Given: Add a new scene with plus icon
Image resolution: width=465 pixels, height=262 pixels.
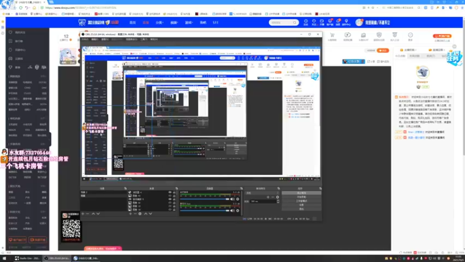Looking at the screenshot, I should coord(83,214).
